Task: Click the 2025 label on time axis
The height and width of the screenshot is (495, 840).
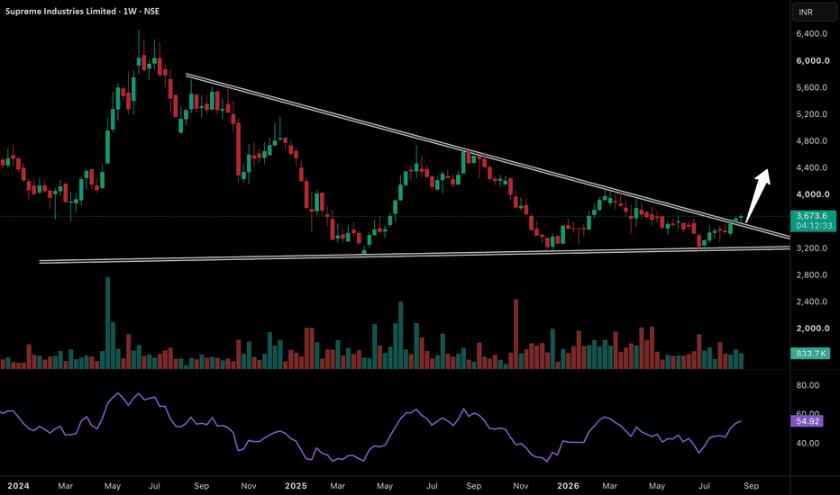Action: (296, 486)
